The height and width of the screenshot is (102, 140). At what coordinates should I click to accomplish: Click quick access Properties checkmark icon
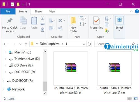(13, 4)
